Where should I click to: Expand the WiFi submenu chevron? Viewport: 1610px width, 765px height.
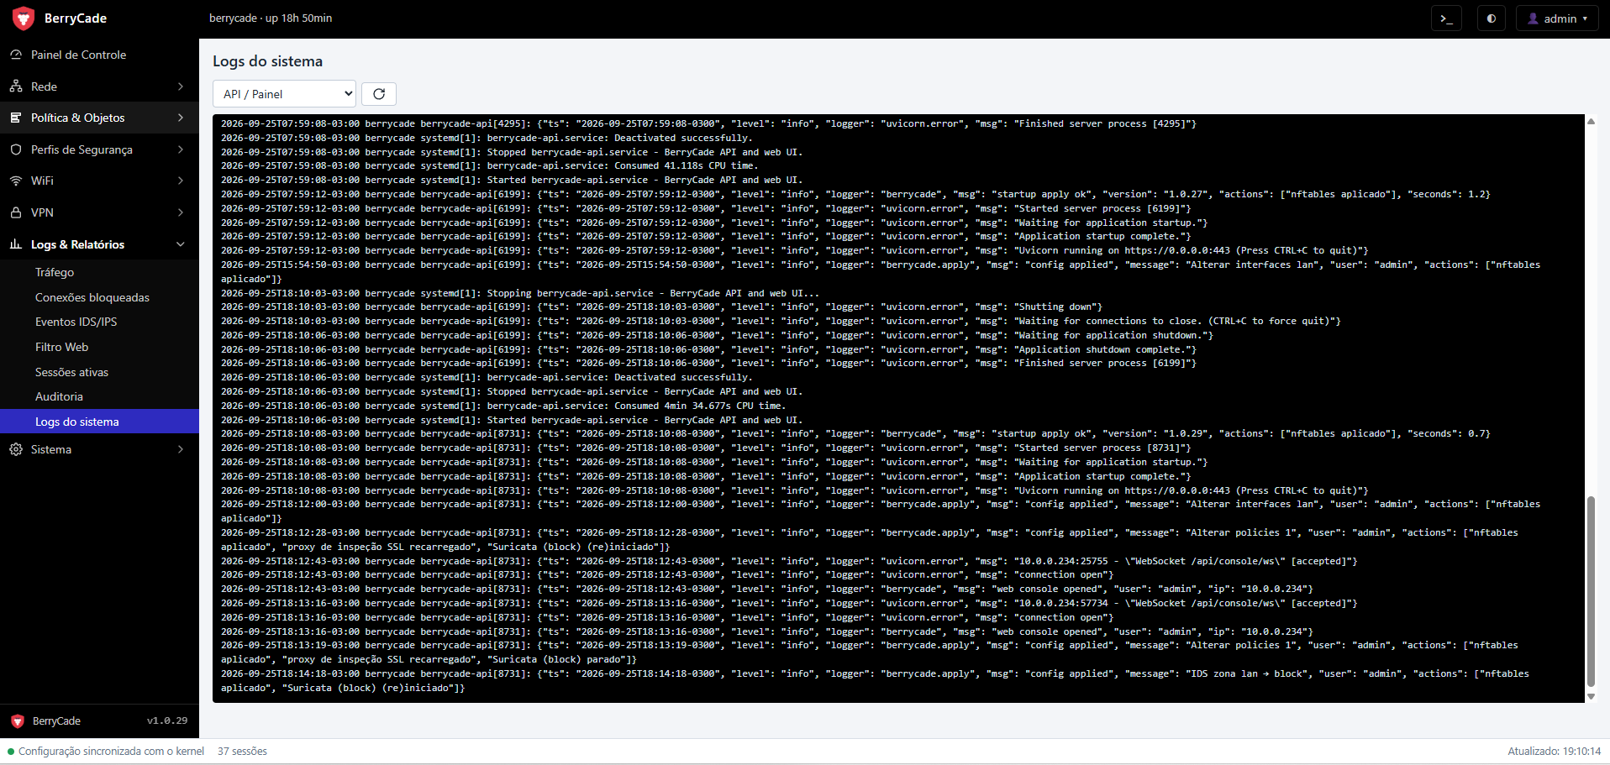coord(181,181)
